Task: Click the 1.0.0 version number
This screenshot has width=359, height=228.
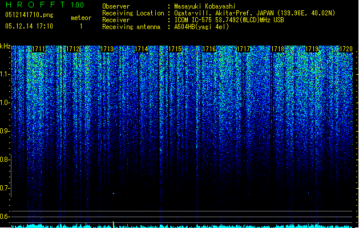Action: coord(77,5)
